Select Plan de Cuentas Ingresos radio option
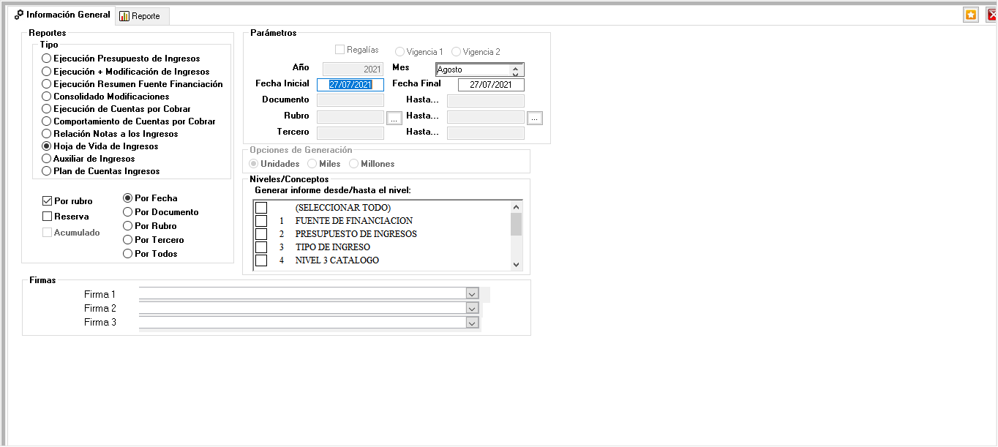The image size is (998, 447). [x=47, y=171]
